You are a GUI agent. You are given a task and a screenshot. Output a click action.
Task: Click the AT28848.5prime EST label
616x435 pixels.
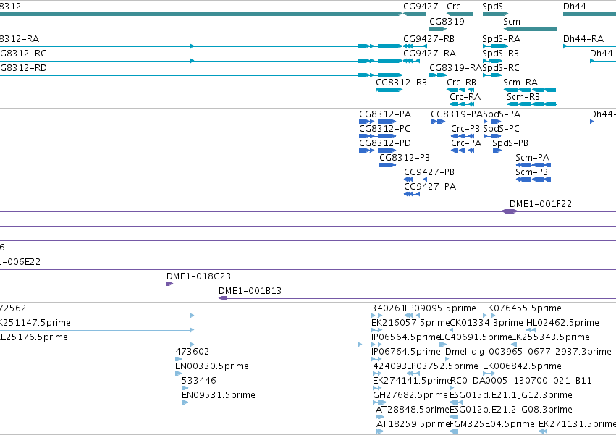(413, 410)
